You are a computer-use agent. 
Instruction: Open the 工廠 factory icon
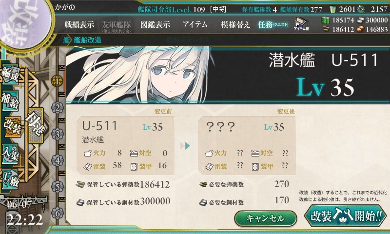pos(10,179)
